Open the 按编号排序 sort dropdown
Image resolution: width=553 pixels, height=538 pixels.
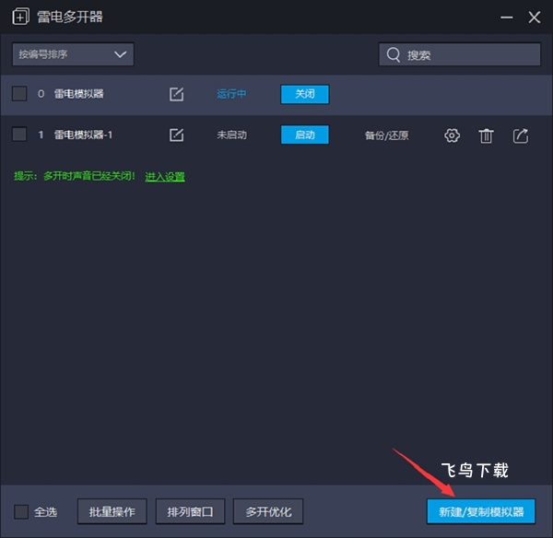click(73, 54)
